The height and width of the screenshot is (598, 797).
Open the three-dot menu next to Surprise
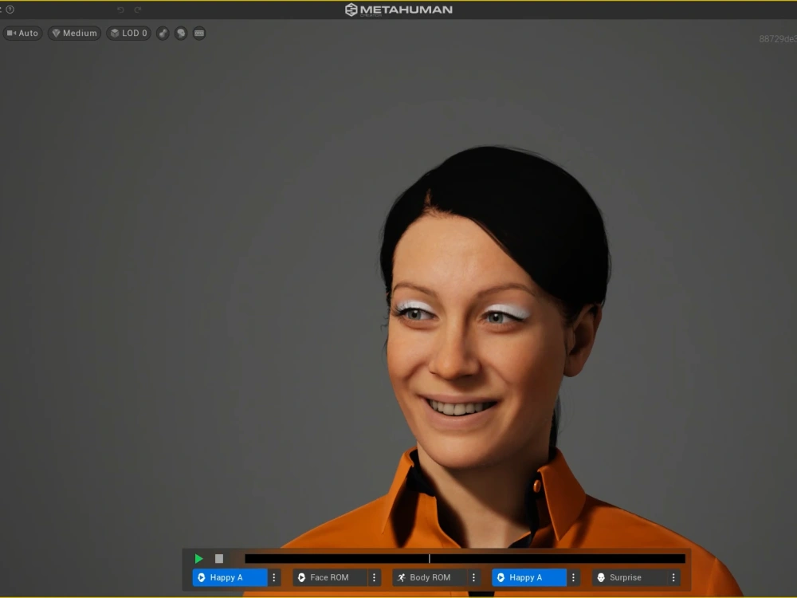[x=673, y=576]
